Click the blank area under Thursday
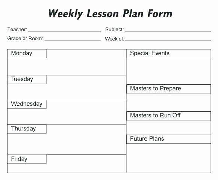Viewport: 218px width, 180px height. pyautogui.click(x=67, y=144)
